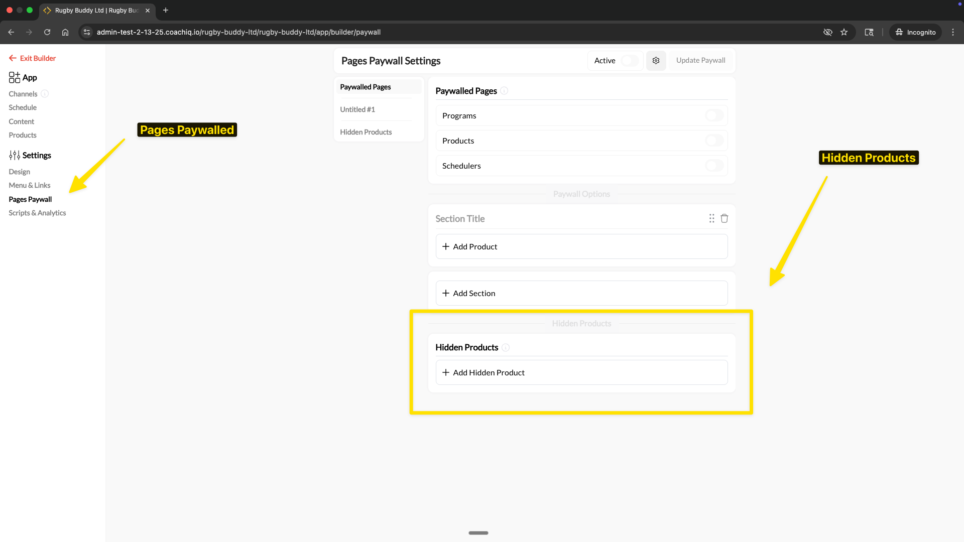Click the Settings sliders icon in sidebar

coord(15,155)
